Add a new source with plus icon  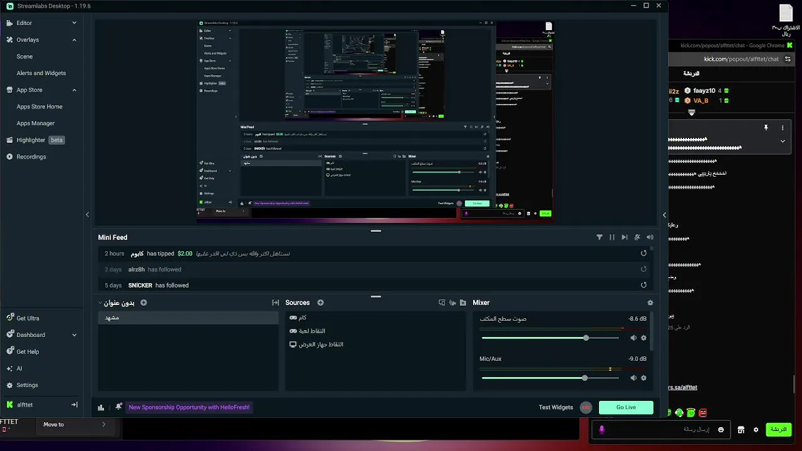[320, 303]
